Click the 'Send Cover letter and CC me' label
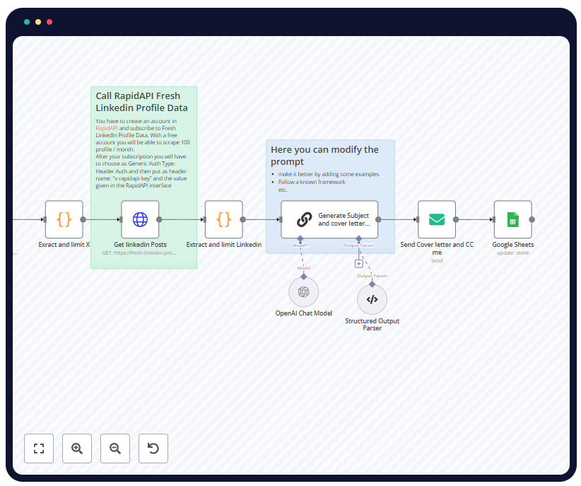Screen dimensions: 581x486 437,248
